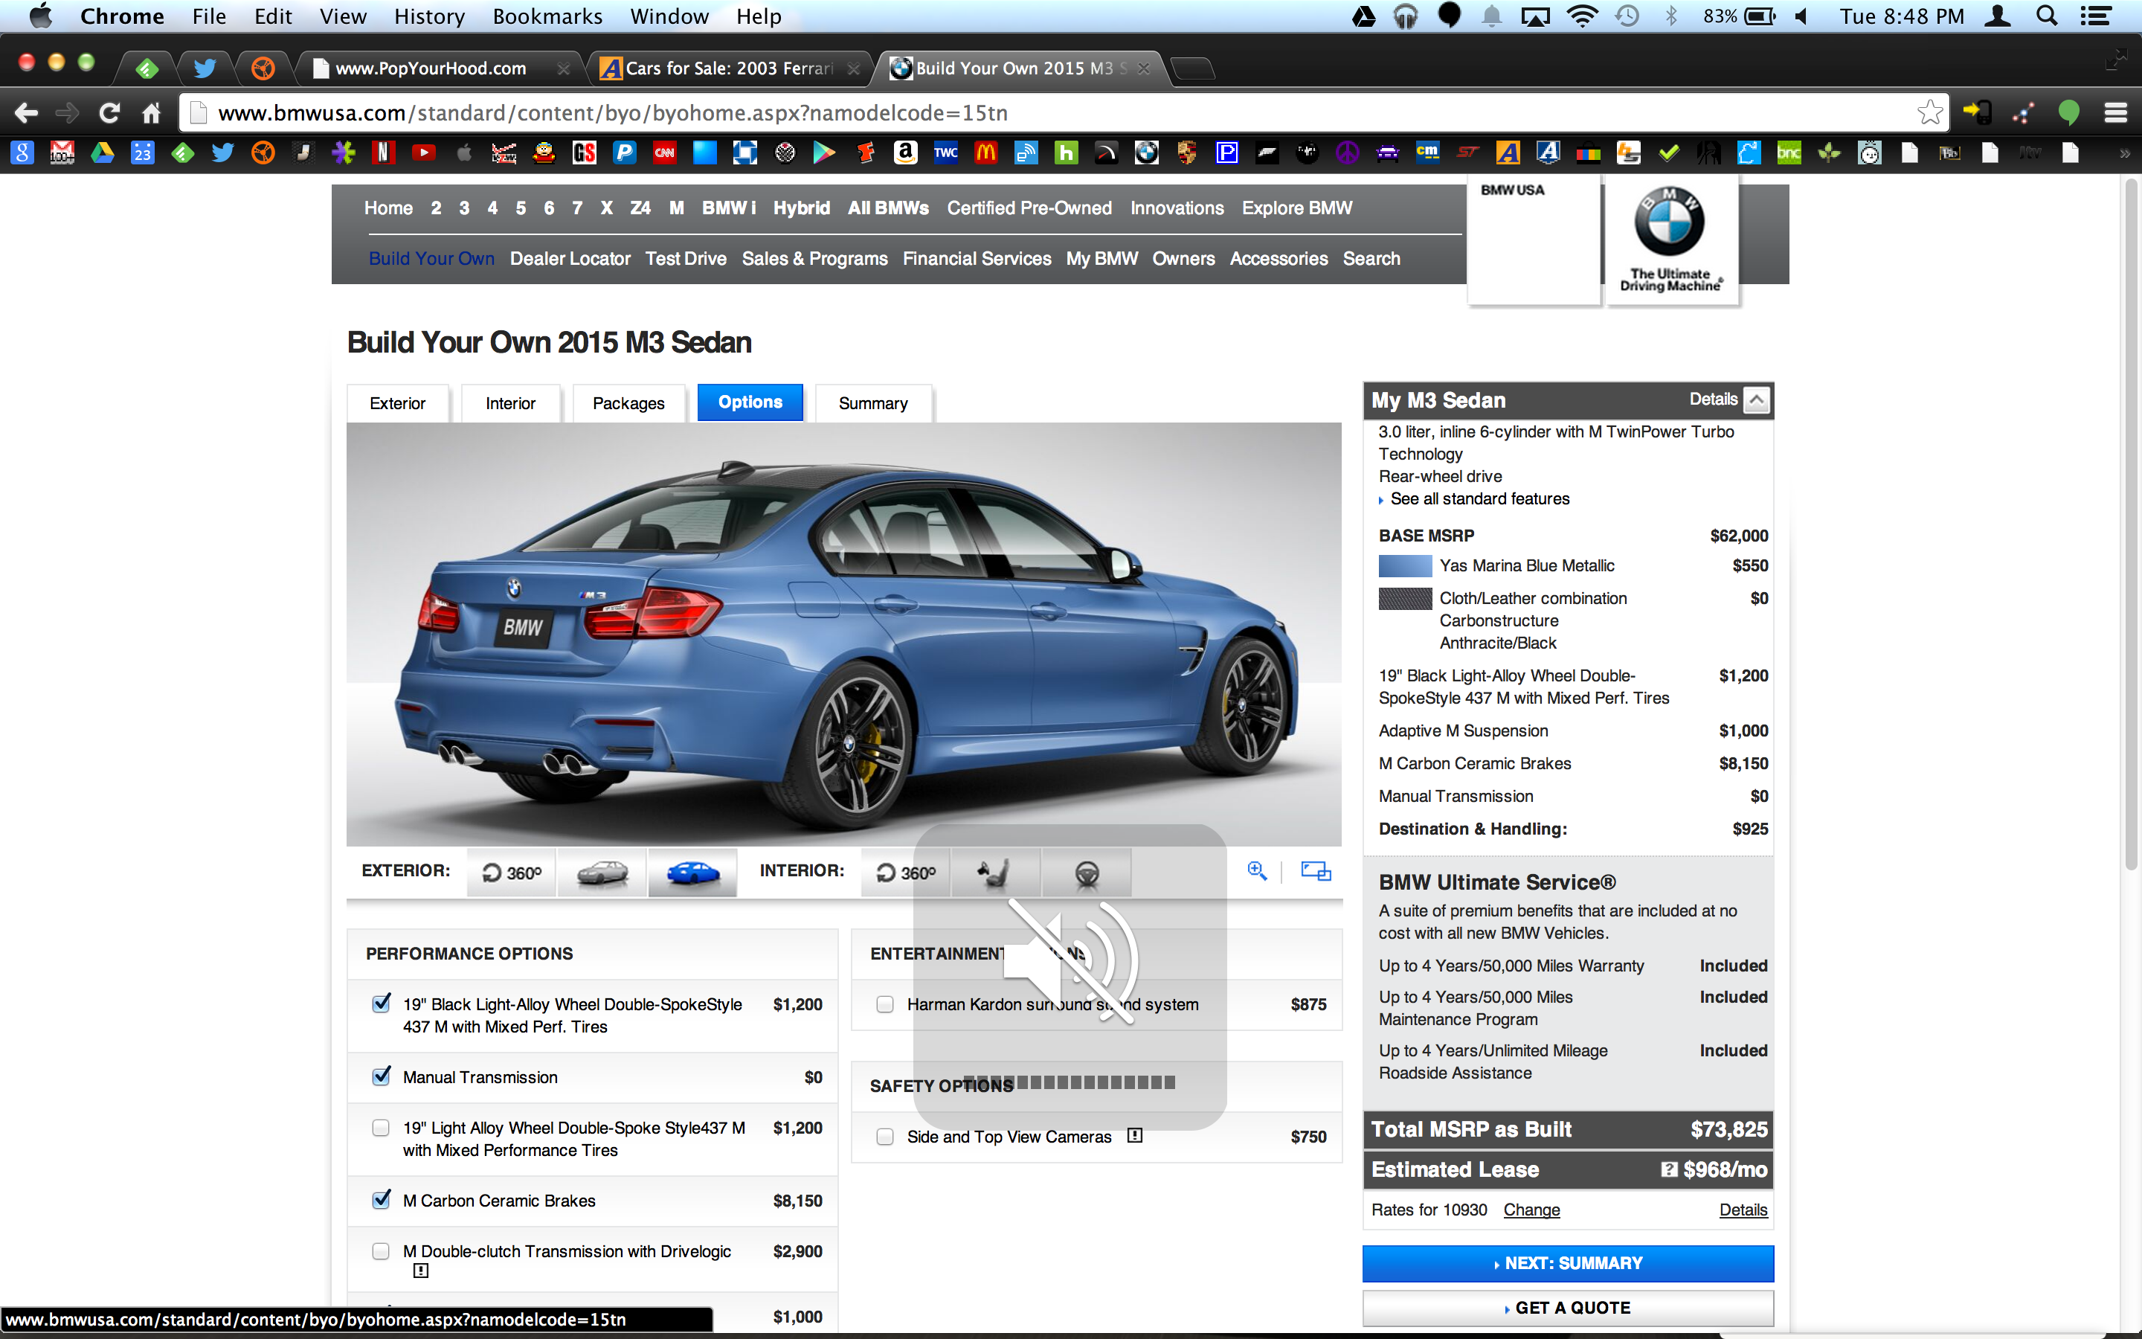Check Side and Top View Cameras
This screenshot has width=2142, height=1339.
pos(884,1136)
